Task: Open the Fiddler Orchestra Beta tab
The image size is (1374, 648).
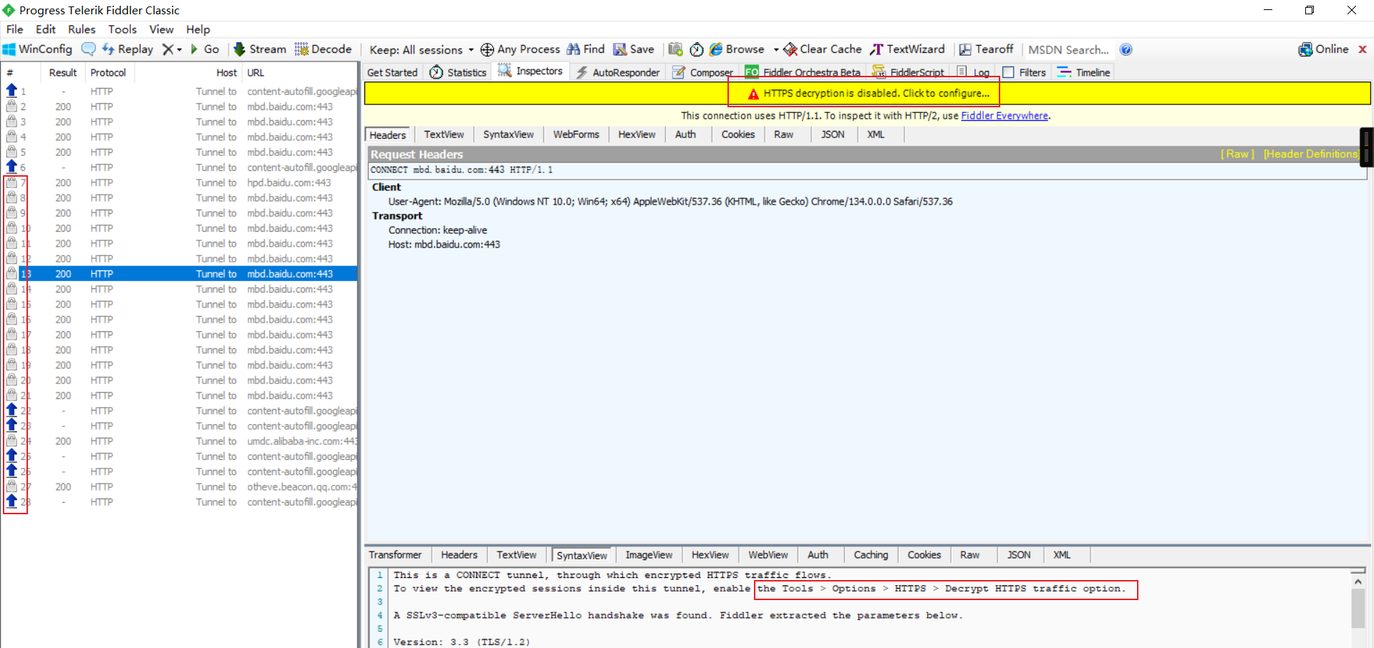Action: [x=803, y=72]
